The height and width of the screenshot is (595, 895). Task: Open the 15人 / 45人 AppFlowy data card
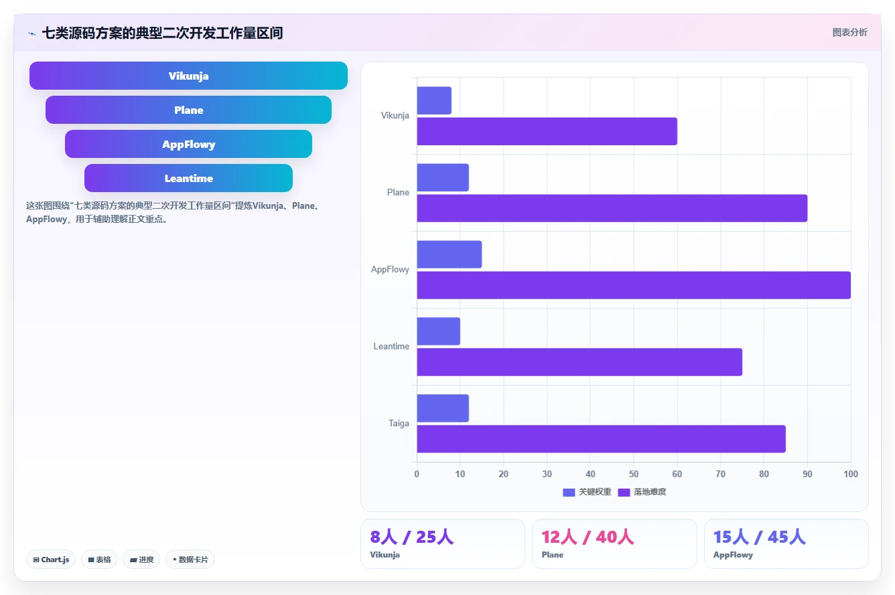click(x=786, y=543)
